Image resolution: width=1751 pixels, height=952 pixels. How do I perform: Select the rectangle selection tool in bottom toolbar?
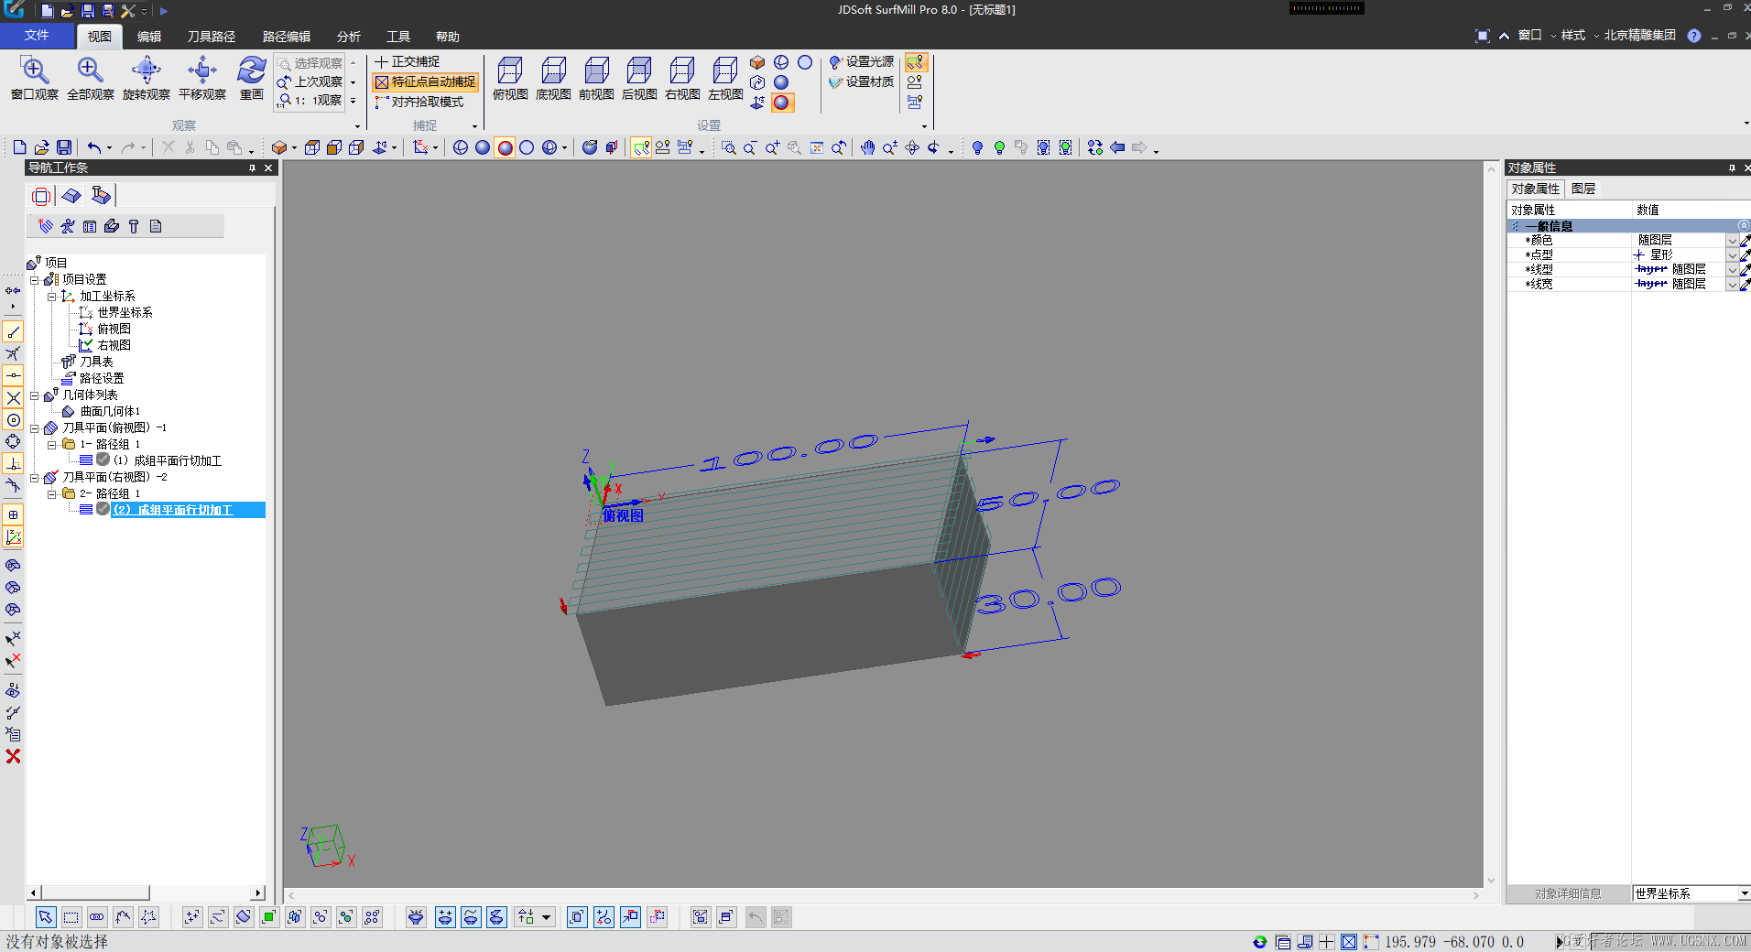coord(71,917)
